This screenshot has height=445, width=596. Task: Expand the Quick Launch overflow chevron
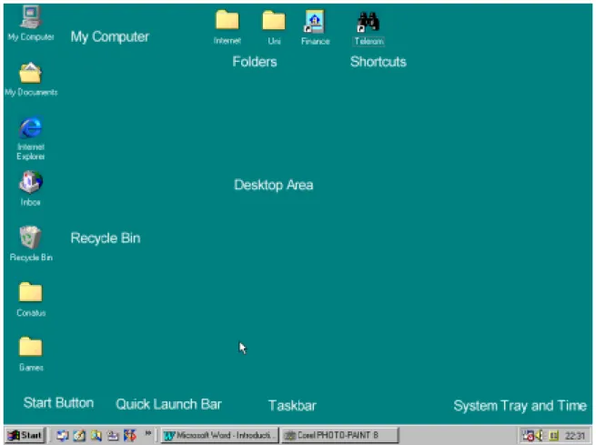tap(147, 433)
